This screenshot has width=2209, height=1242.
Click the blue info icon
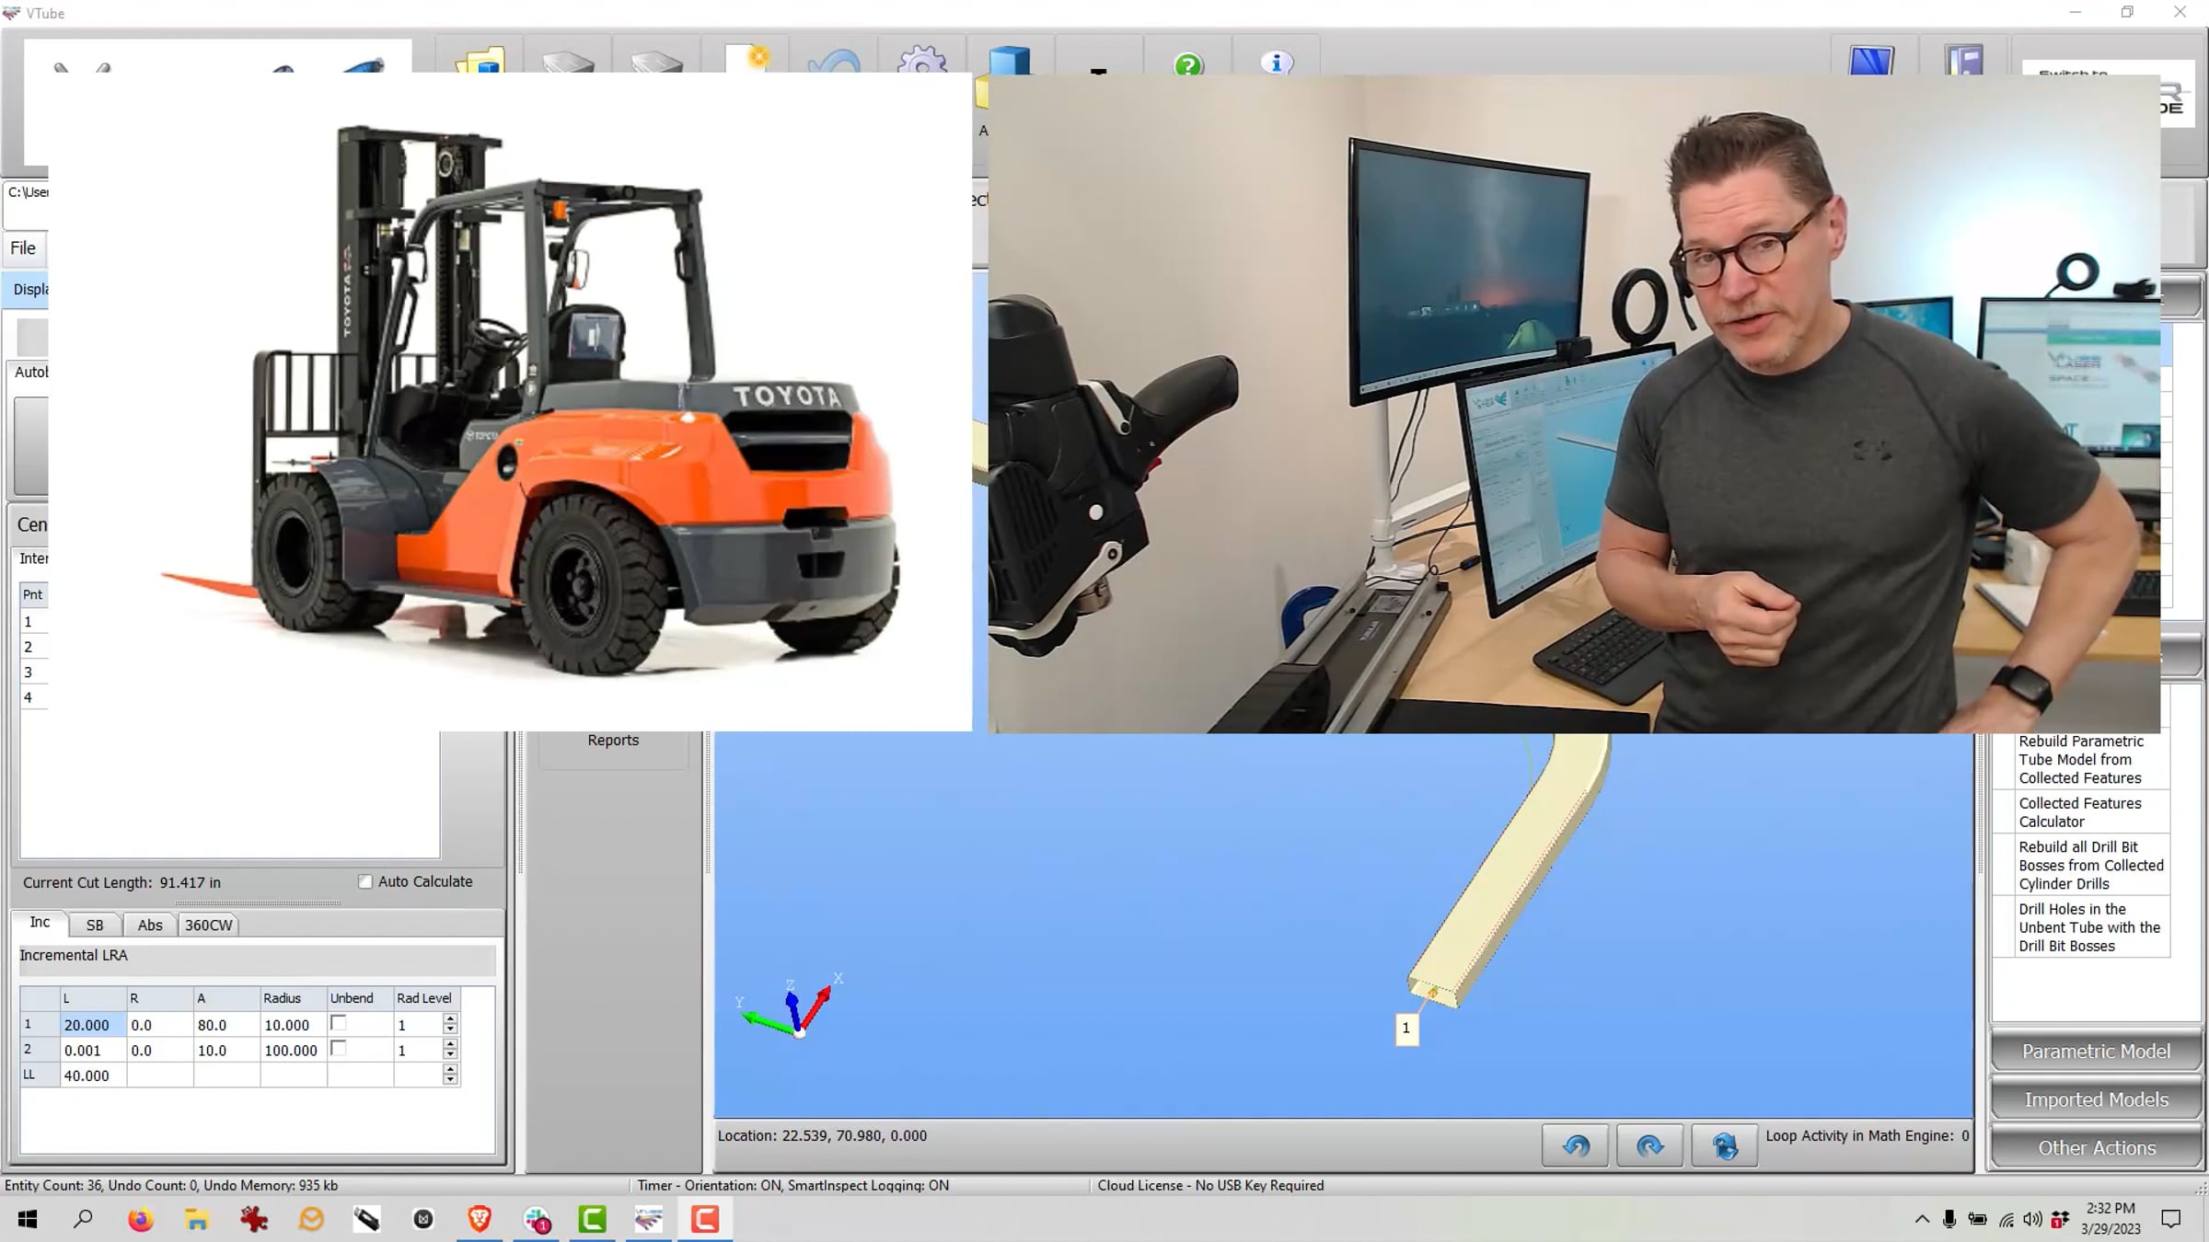point(1276,63)
